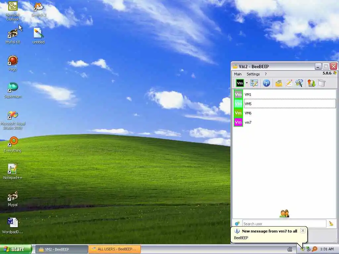The height and width of the screenshot is (254, 339).
Task: Click the VM1 avatar icon
Action: coord(238,94)
